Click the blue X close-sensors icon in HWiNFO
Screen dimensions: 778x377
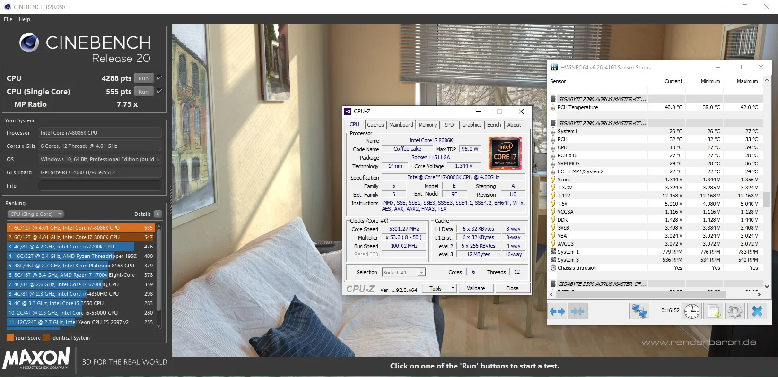click(757, 311)
